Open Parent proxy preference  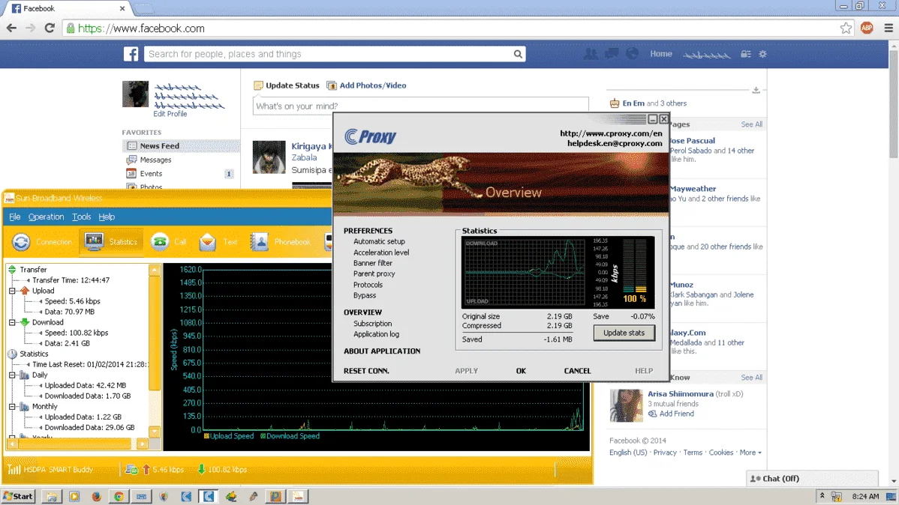point(374,273)
